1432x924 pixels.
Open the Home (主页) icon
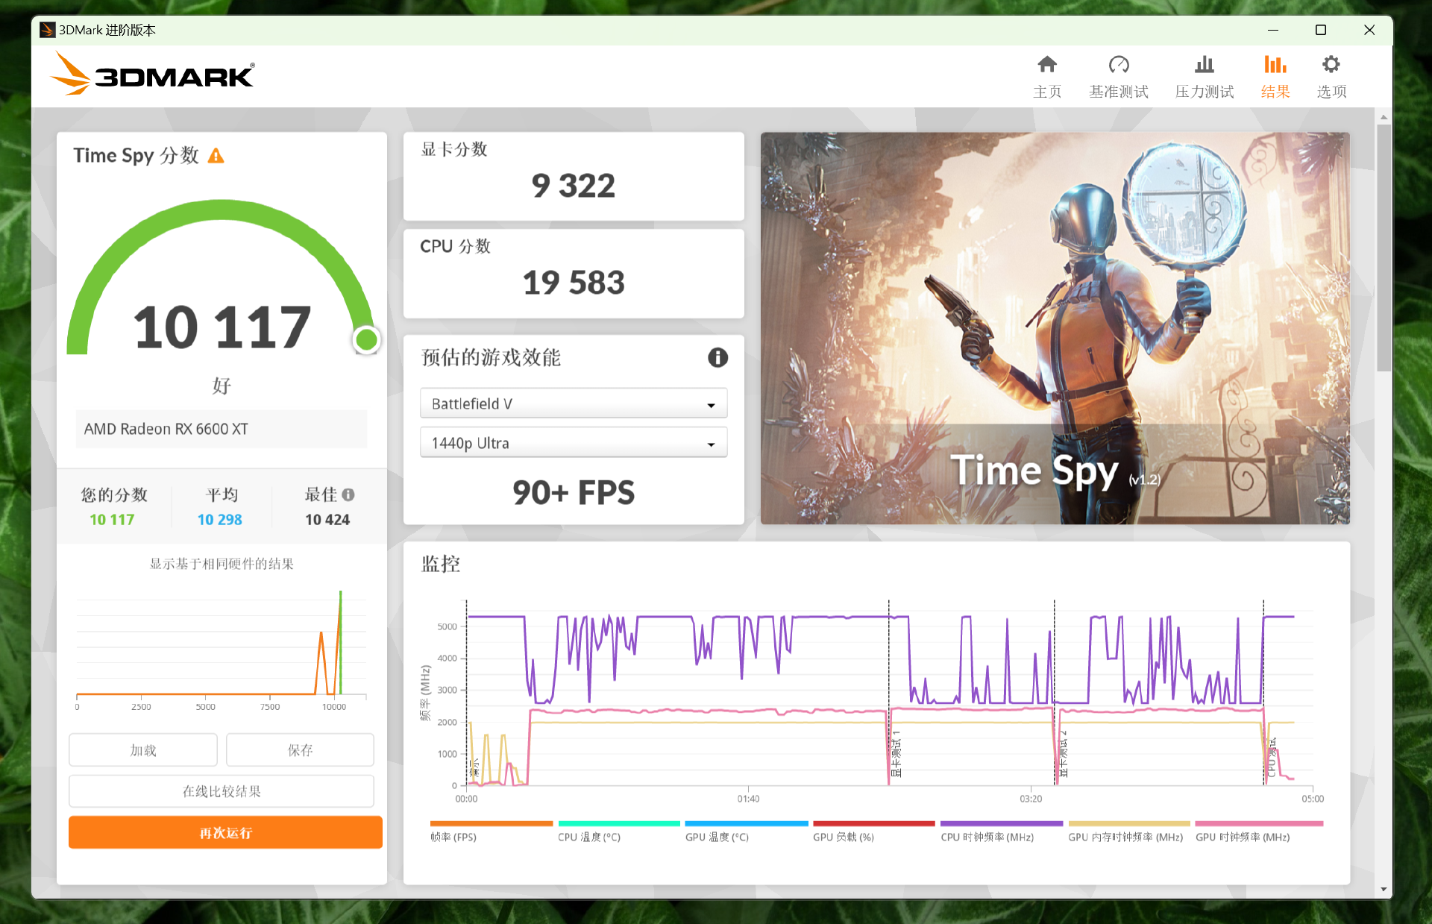pos(1047,65)
